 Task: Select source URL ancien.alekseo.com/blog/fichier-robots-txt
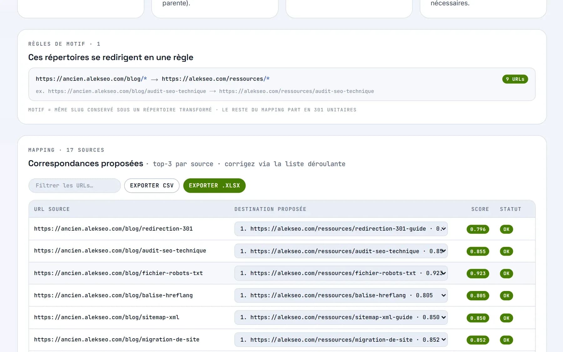[x=119, y=273]
